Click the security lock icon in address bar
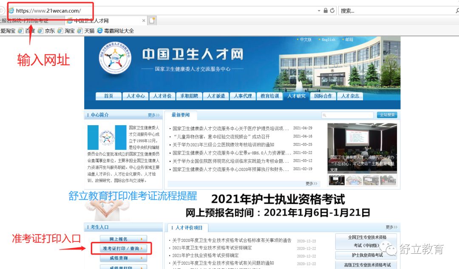The image size is (459, 269). pos(326,11)
